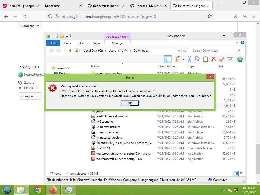The image size is (260, 195).
Task: Open the address bar history dropdown in Explorer
Action: (179, 51)
